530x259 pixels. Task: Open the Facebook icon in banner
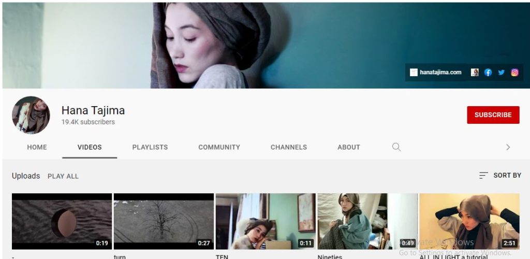coord(488,73)
